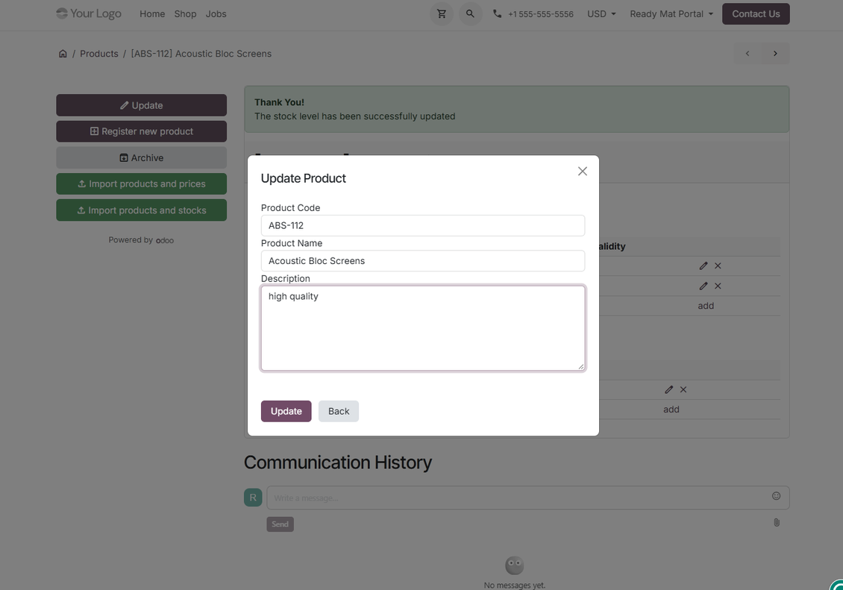Screen dimensions: 843x590
Task: Open the Jobs menu item
Action: pyautogui.click(x=216, y=14)
